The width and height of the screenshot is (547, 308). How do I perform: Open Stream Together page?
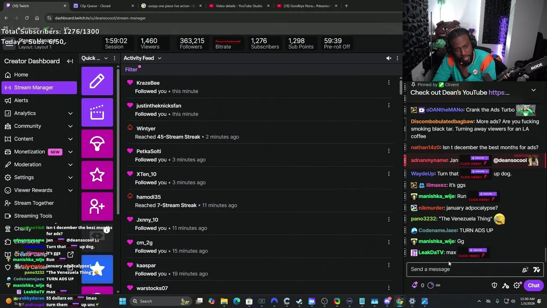pyautogui.click(x=39, y=203)
